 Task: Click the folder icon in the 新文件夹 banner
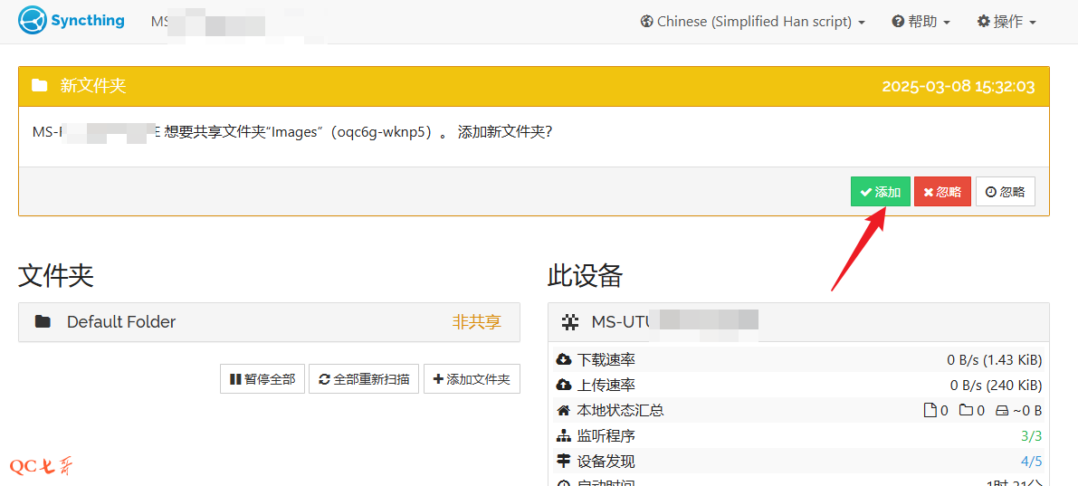point(39,86)
